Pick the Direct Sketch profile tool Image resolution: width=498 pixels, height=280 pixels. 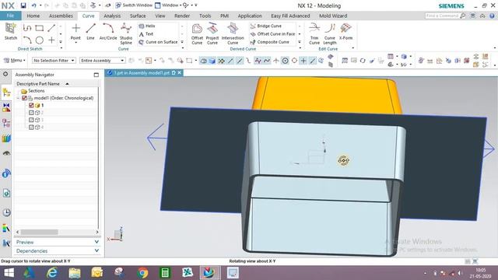[27, 28]
